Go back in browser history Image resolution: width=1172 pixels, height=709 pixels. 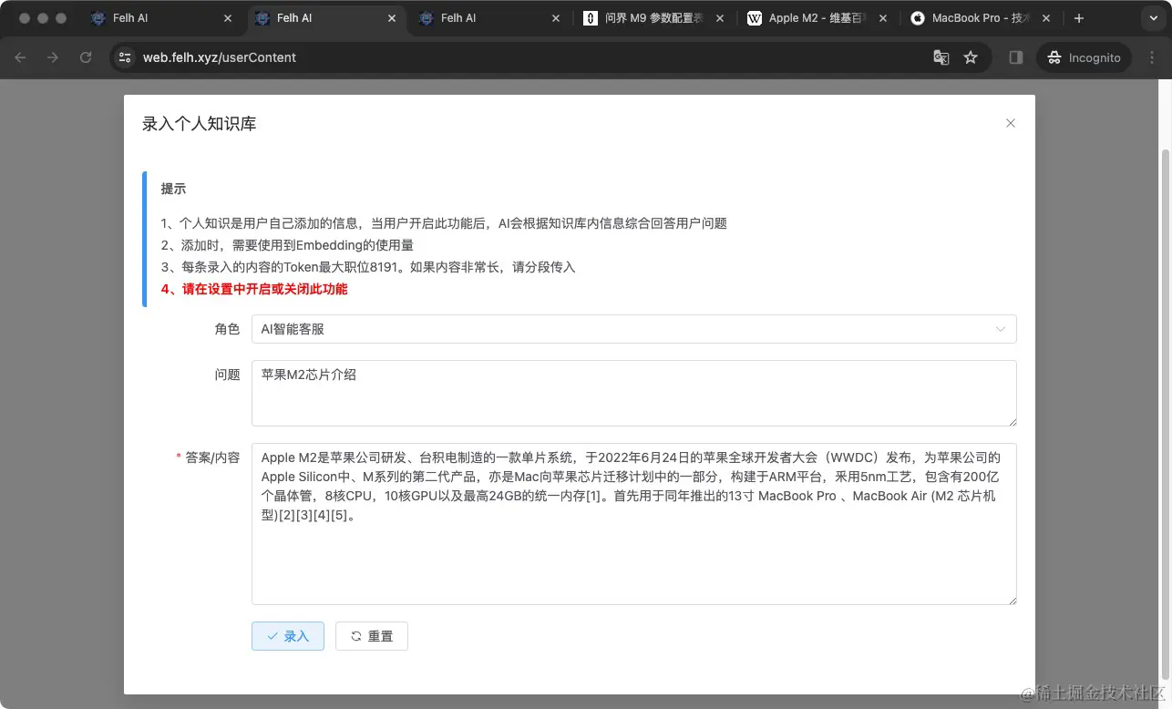pyautogui.click(x=20, y=57)
